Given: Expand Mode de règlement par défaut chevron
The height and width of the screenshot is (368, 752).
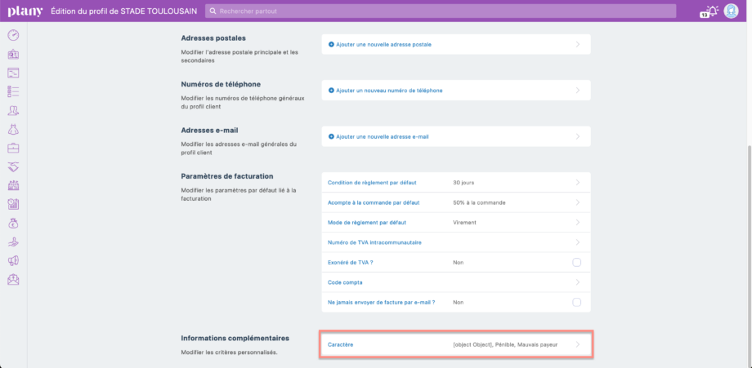Looking at the screenshot, I should tap(577, 222).
